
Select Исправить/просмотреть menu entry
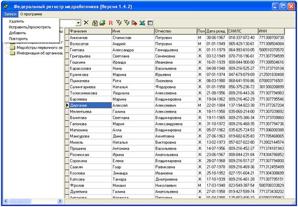pyautogui.click(x=30, y=27)
